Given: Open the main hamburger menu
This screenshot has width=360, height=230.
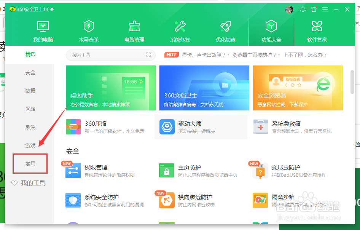Looking at the screenshot, I should tap(325, 10).
